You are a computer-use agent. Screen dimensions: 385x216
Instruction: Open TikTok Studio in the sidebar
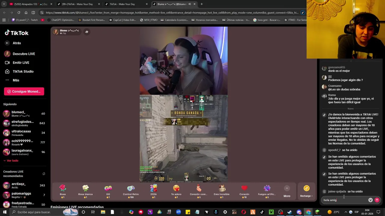(19, 71)
